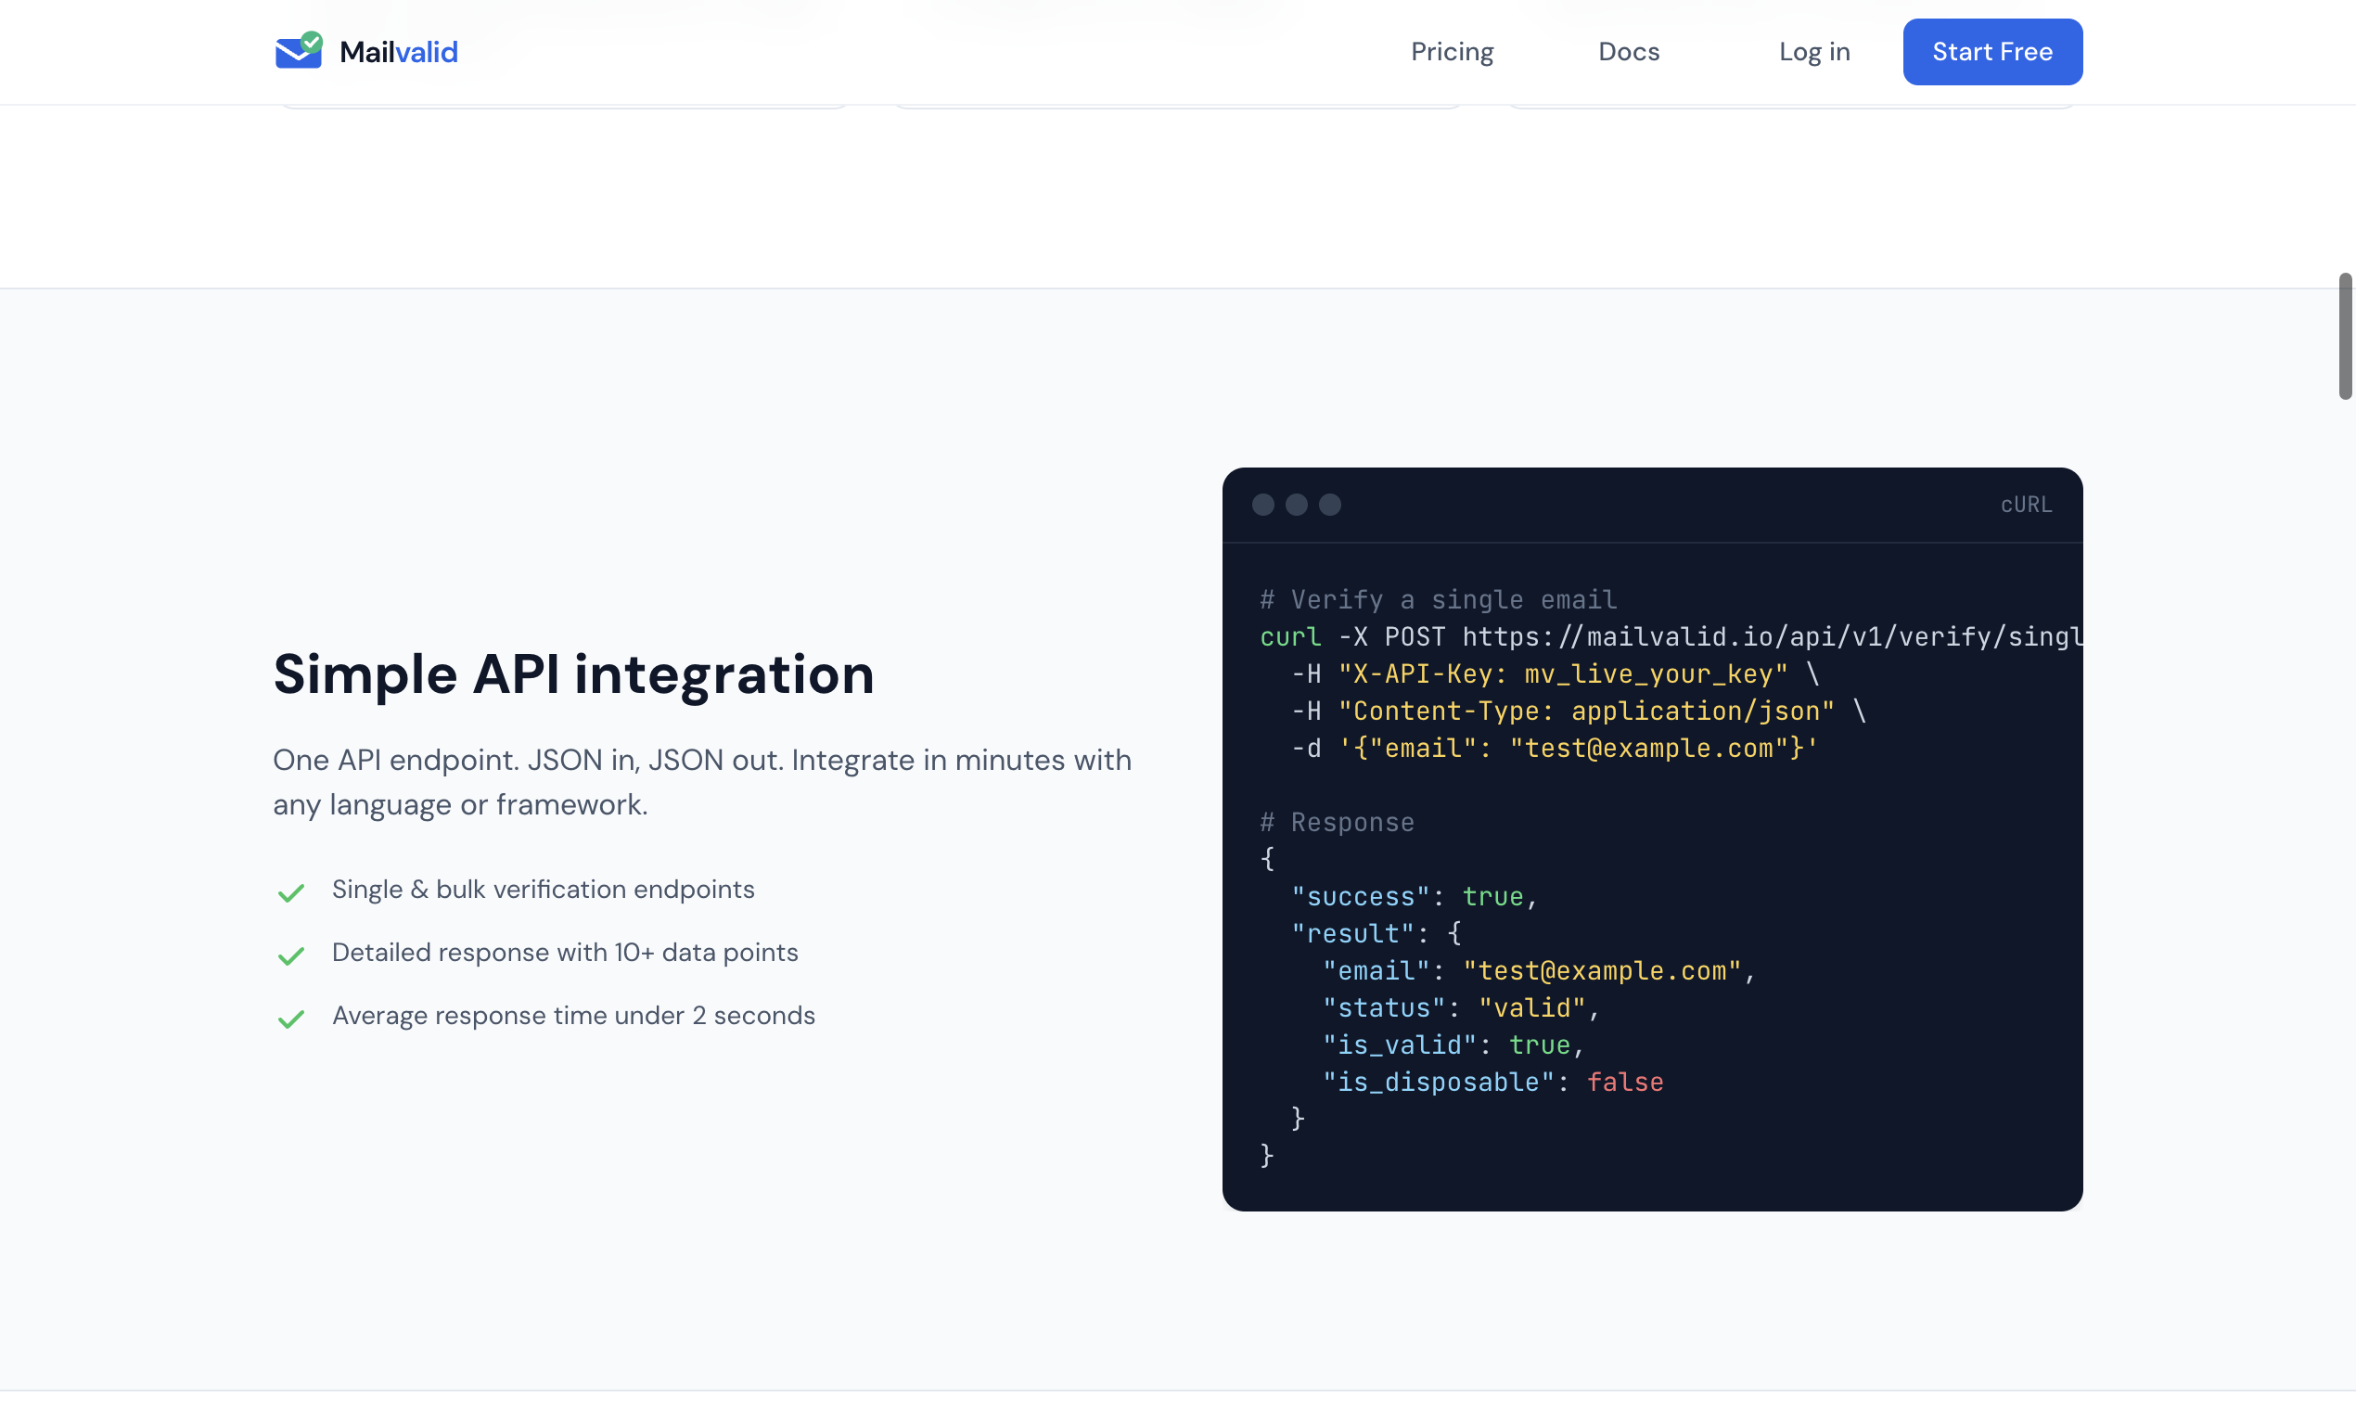Click the page's vertical scrollbar thumb
This screenshot has height=1410, width=2356.
coord(2345,337)
